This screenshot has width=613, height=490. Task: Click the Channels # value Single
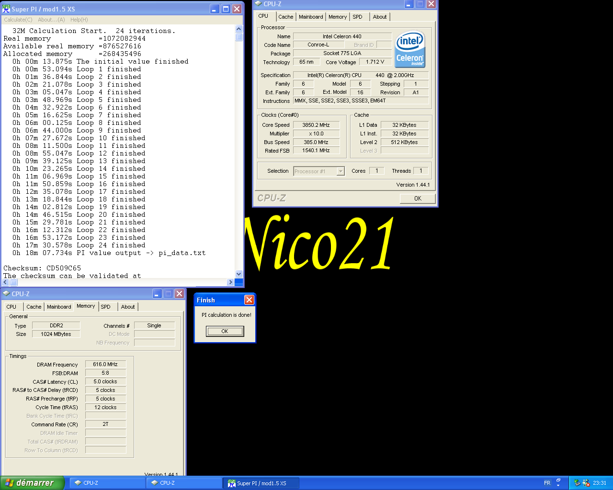pyautogui.click(x=154, y=325)
